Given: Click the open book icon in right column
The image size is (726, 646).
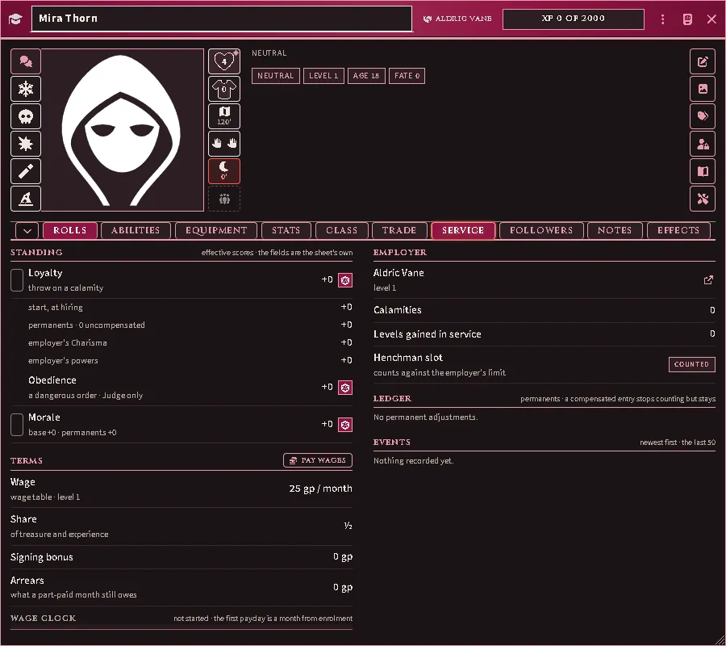Looking at the screenshot, I should coord(703,171).
